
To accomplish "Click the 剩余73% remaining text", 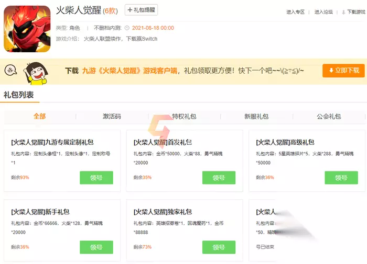I will (x=142, y=247).
